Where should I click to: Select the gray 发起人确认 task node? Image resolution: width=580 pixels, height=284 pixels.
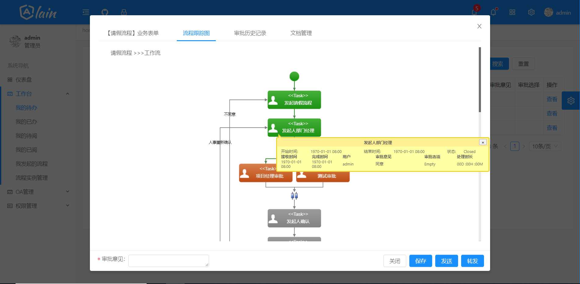[x=294, y=218]
